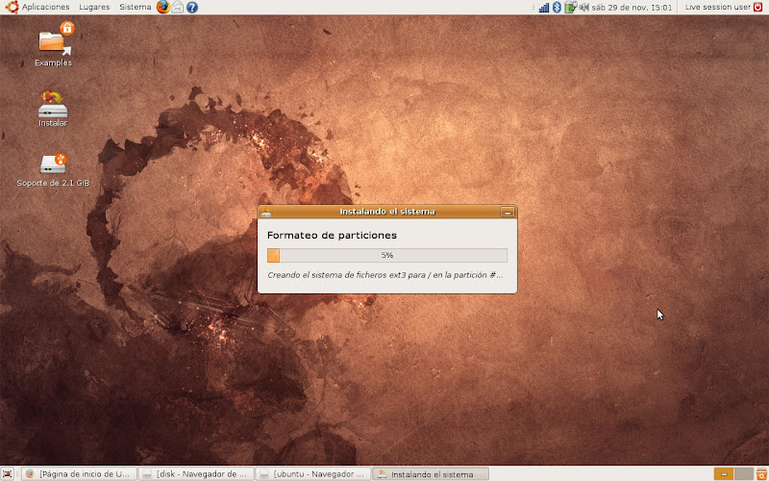Click the show desktop button in the bottom panel
The image size is (769, 481).
click(x=7, y=473)
